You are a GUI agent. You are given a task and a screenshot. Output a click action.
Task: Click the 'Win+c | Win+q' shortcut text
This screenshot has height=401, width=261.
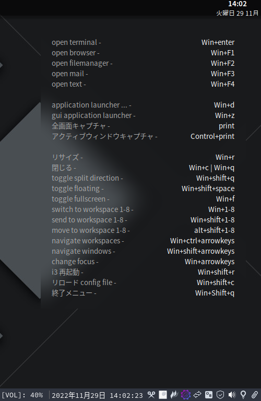tap(211, 168)
